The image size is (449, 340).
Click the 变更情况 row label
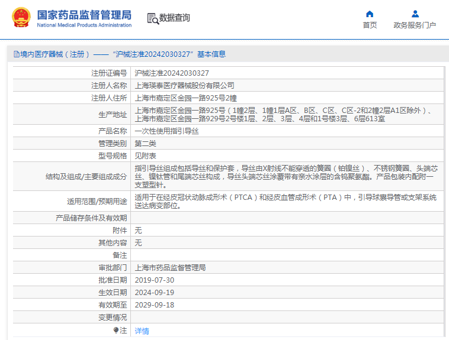113,317
